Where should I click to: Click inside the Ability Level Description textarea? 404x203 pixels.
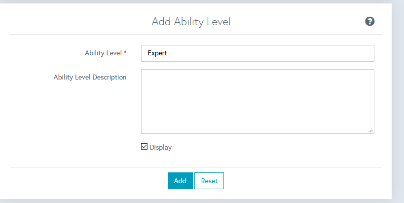click(x=257, y=101)
